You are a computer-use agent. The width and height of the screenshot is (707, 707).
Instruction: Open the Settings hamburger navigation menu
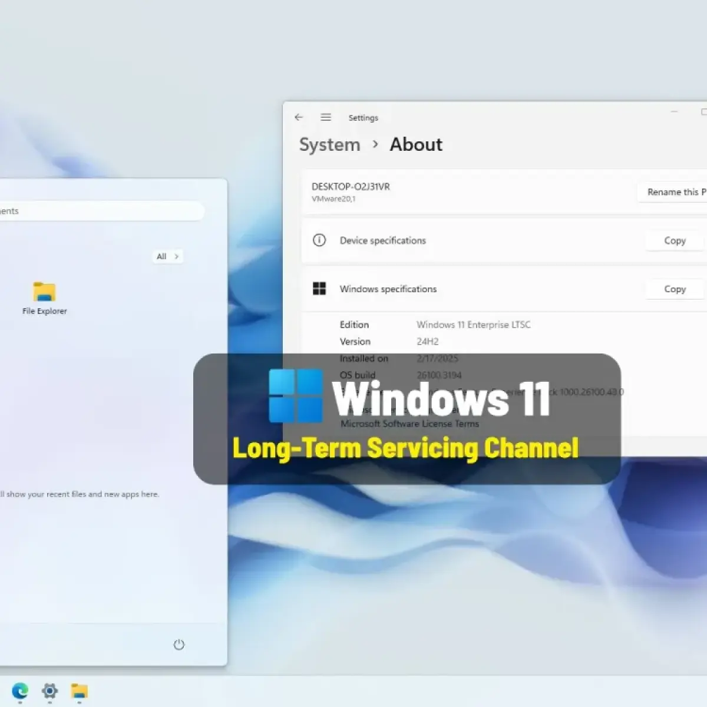point(326,117)
